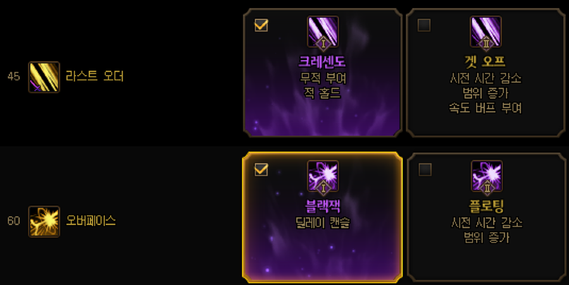Click the 라스트 오더 golden skill icon
The height and width of the screenshot is (285, 569).
pyautogui.click(x=44, y=77)
